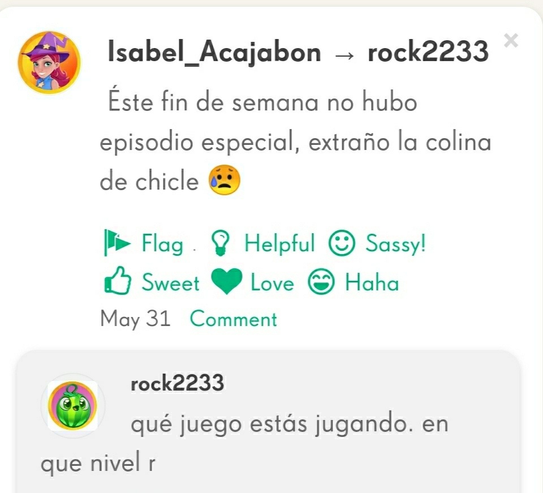This screenshot has height=493, width=543.
Task: Open rock2233 profile in post header
Action: [428, 52]
